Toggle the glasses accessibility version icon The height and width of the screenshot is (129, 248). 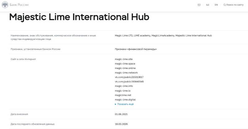pos(207,5)
